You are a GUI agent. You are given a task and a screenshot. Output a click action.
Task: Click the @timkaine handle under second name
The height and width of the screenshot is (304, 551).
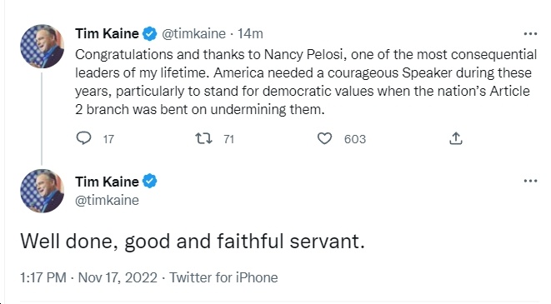pos(108,200)
